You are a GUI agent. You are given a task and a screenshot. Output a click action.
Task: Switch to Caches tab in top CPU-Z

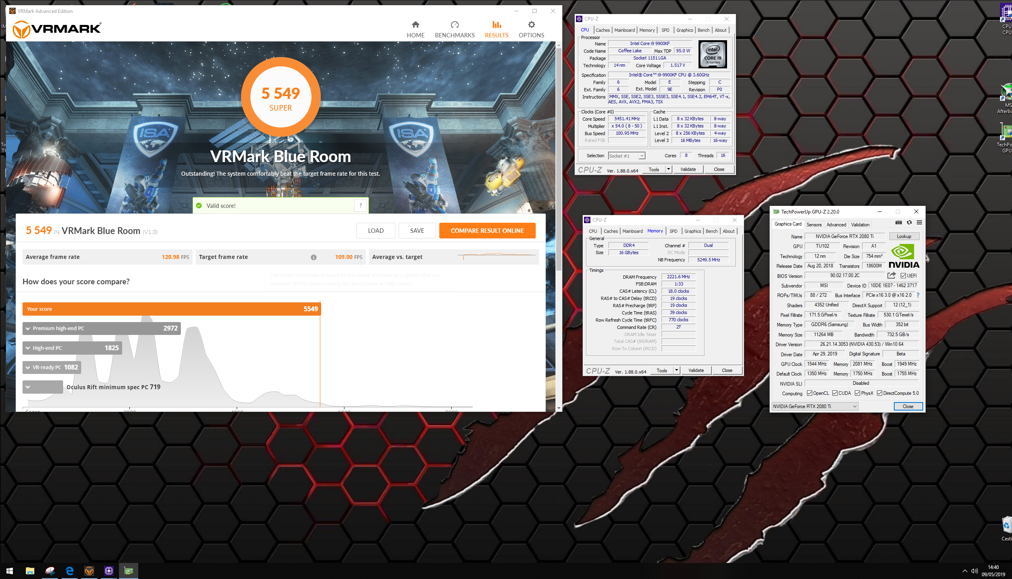tap(602, 30)
